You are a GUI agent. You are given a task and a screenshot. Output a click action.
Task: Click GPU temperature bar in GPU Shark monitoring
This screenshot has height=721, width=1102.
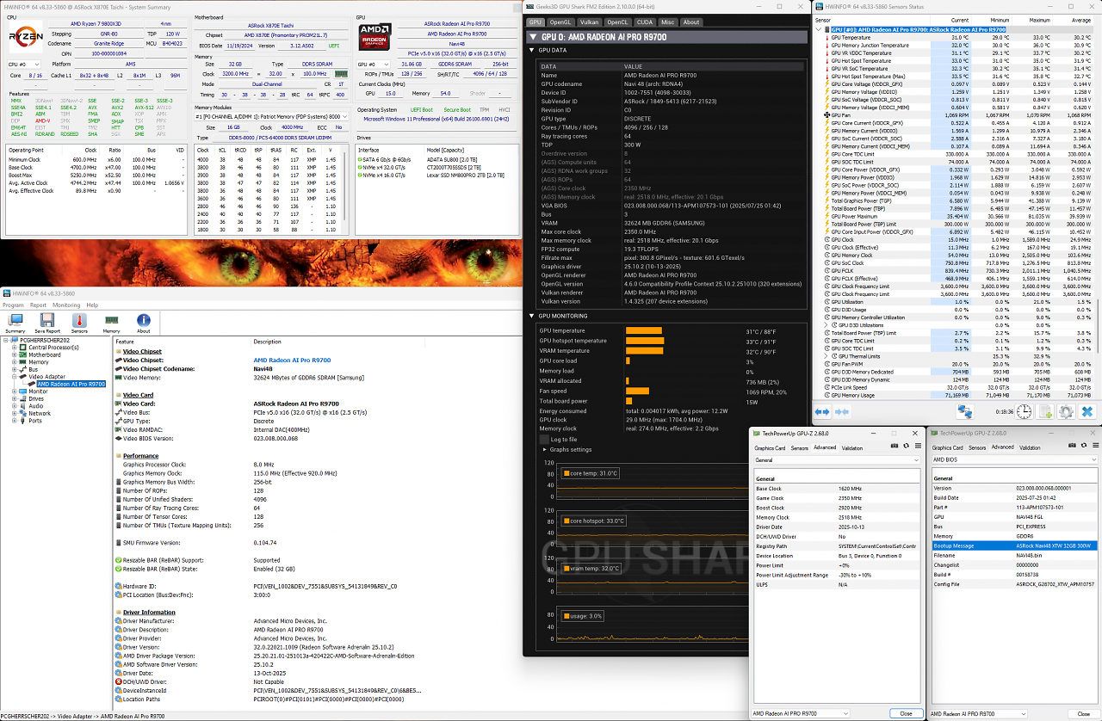click(644, 330)
